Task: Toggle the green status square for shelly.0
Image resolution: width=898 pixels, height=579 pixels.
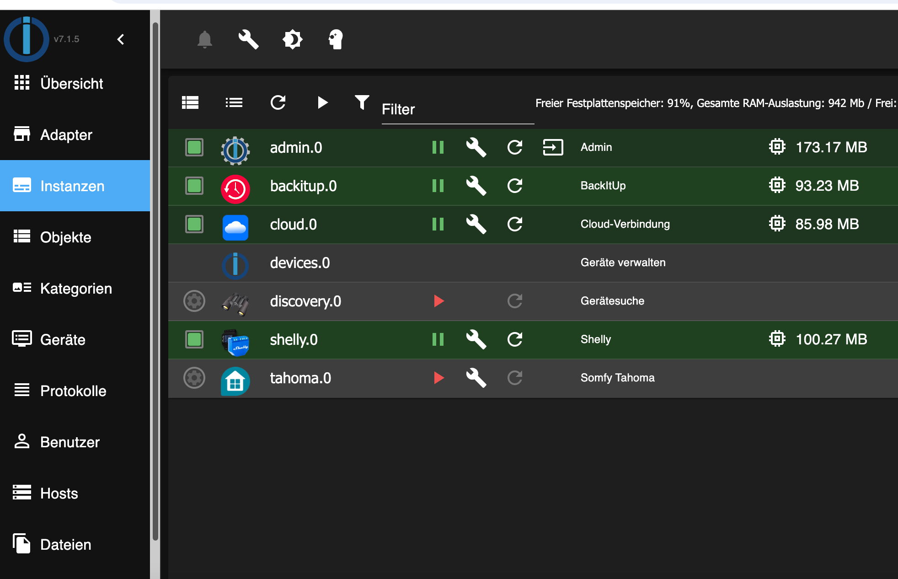Action: 194,339
